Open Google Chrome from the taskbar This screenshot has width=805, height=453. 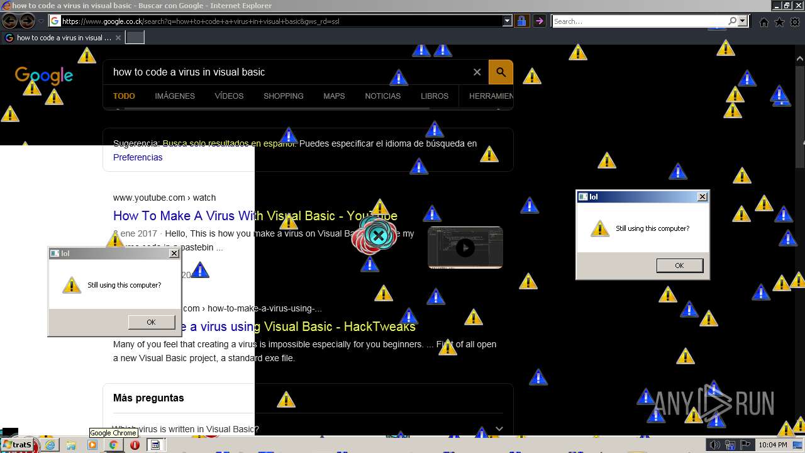[113, 445]
